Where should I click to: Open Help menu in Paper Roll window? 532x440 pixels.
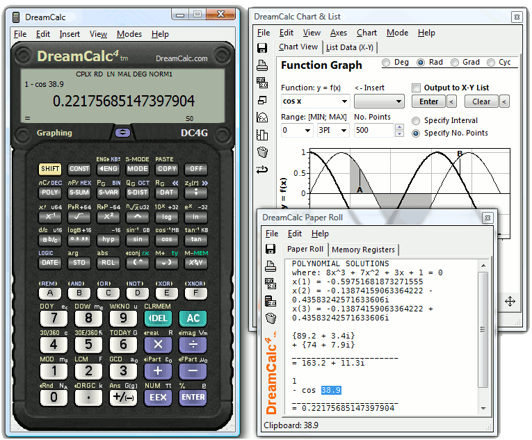click(x=320, y=234)
